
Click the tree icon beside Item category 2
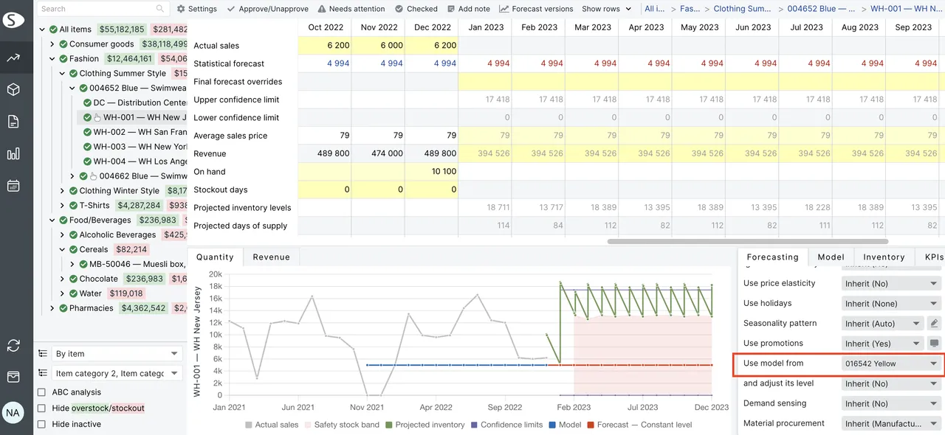point(43,373)
